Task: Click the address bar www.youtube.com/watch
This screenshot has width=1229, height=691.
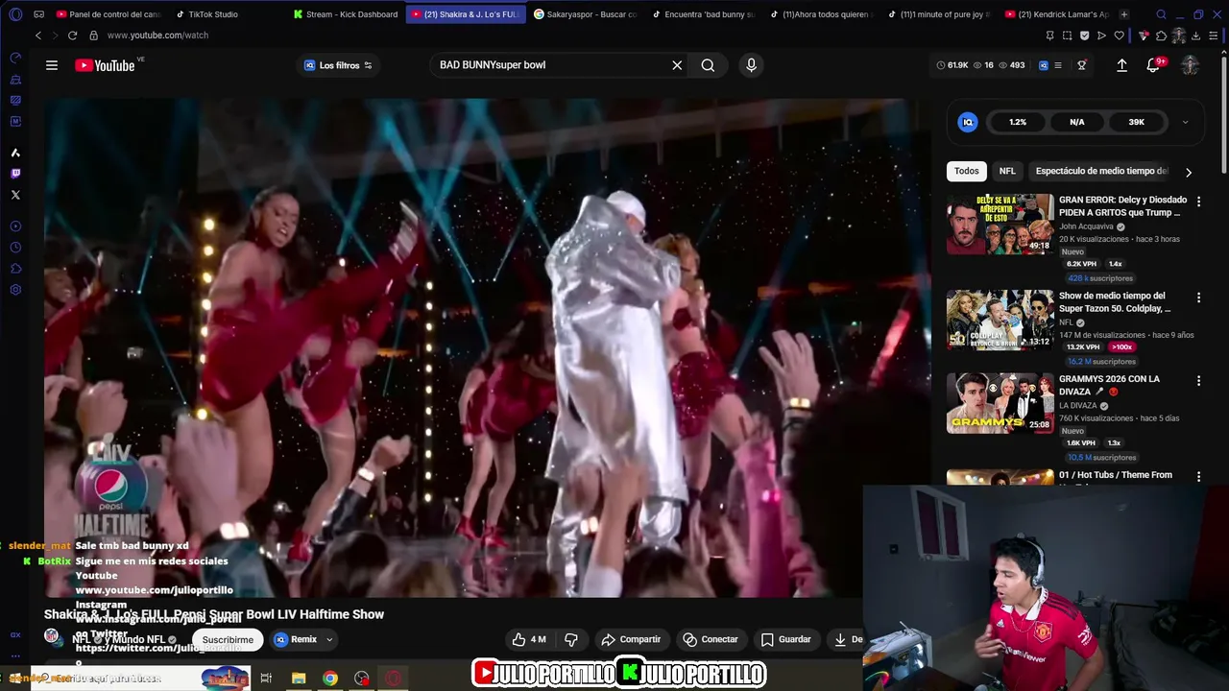Action: [157, 36]
